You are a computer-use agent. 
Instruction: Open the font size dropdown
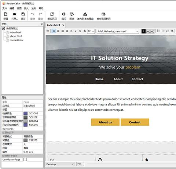[91, 31]
